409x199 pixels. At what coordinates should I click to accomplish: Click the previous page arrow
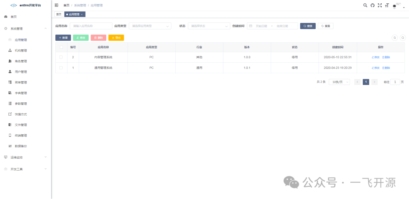coord(357,82)
